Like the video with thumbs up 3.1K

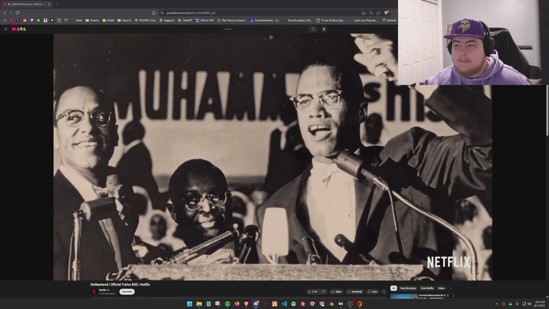pyautogui.click(x=312, y=292)
